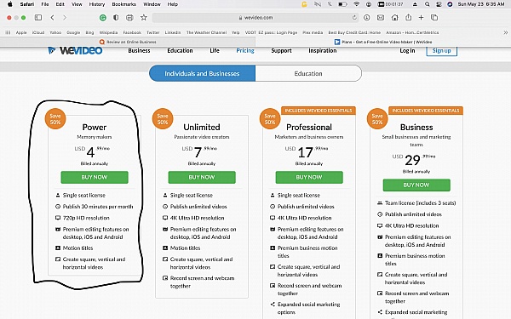The height and width of the screenshot is (319, 511).
Task: Open the Apple menu
Action: [x=9, y=4]
